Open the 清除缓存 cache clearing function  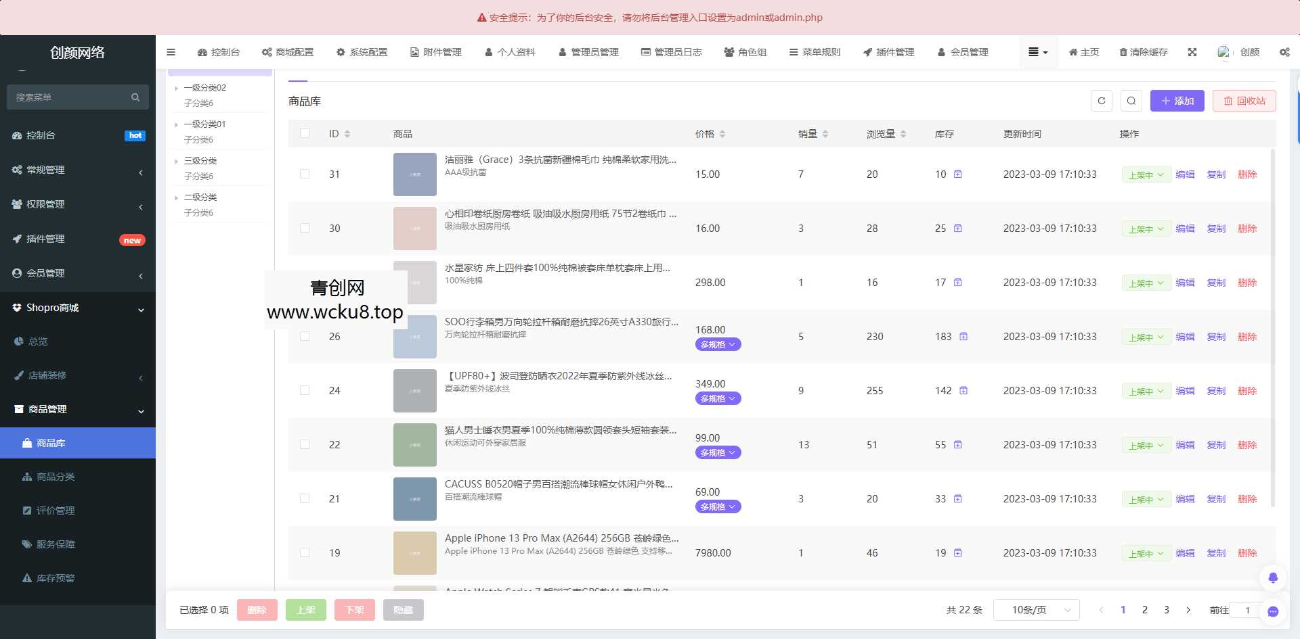click(x=1142, y=51)
